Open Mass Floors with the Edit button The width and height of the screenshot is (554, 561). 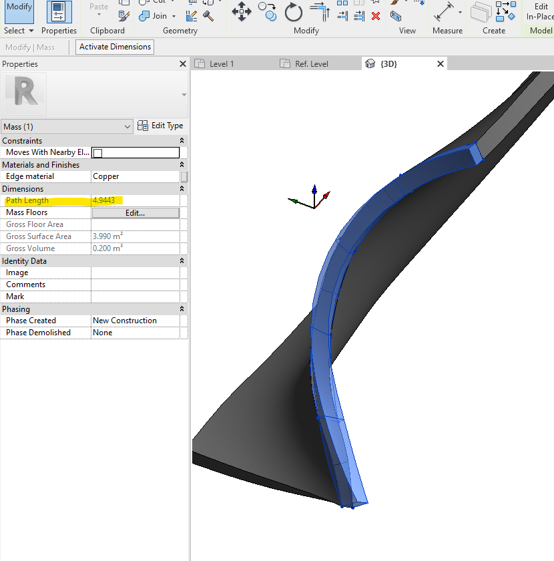coord(135,212)
